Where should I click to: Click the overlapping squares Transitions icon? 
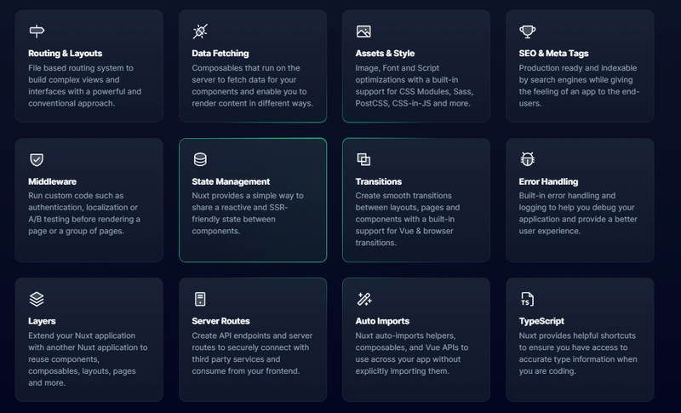pyautogui.click(x=363, y=159)
